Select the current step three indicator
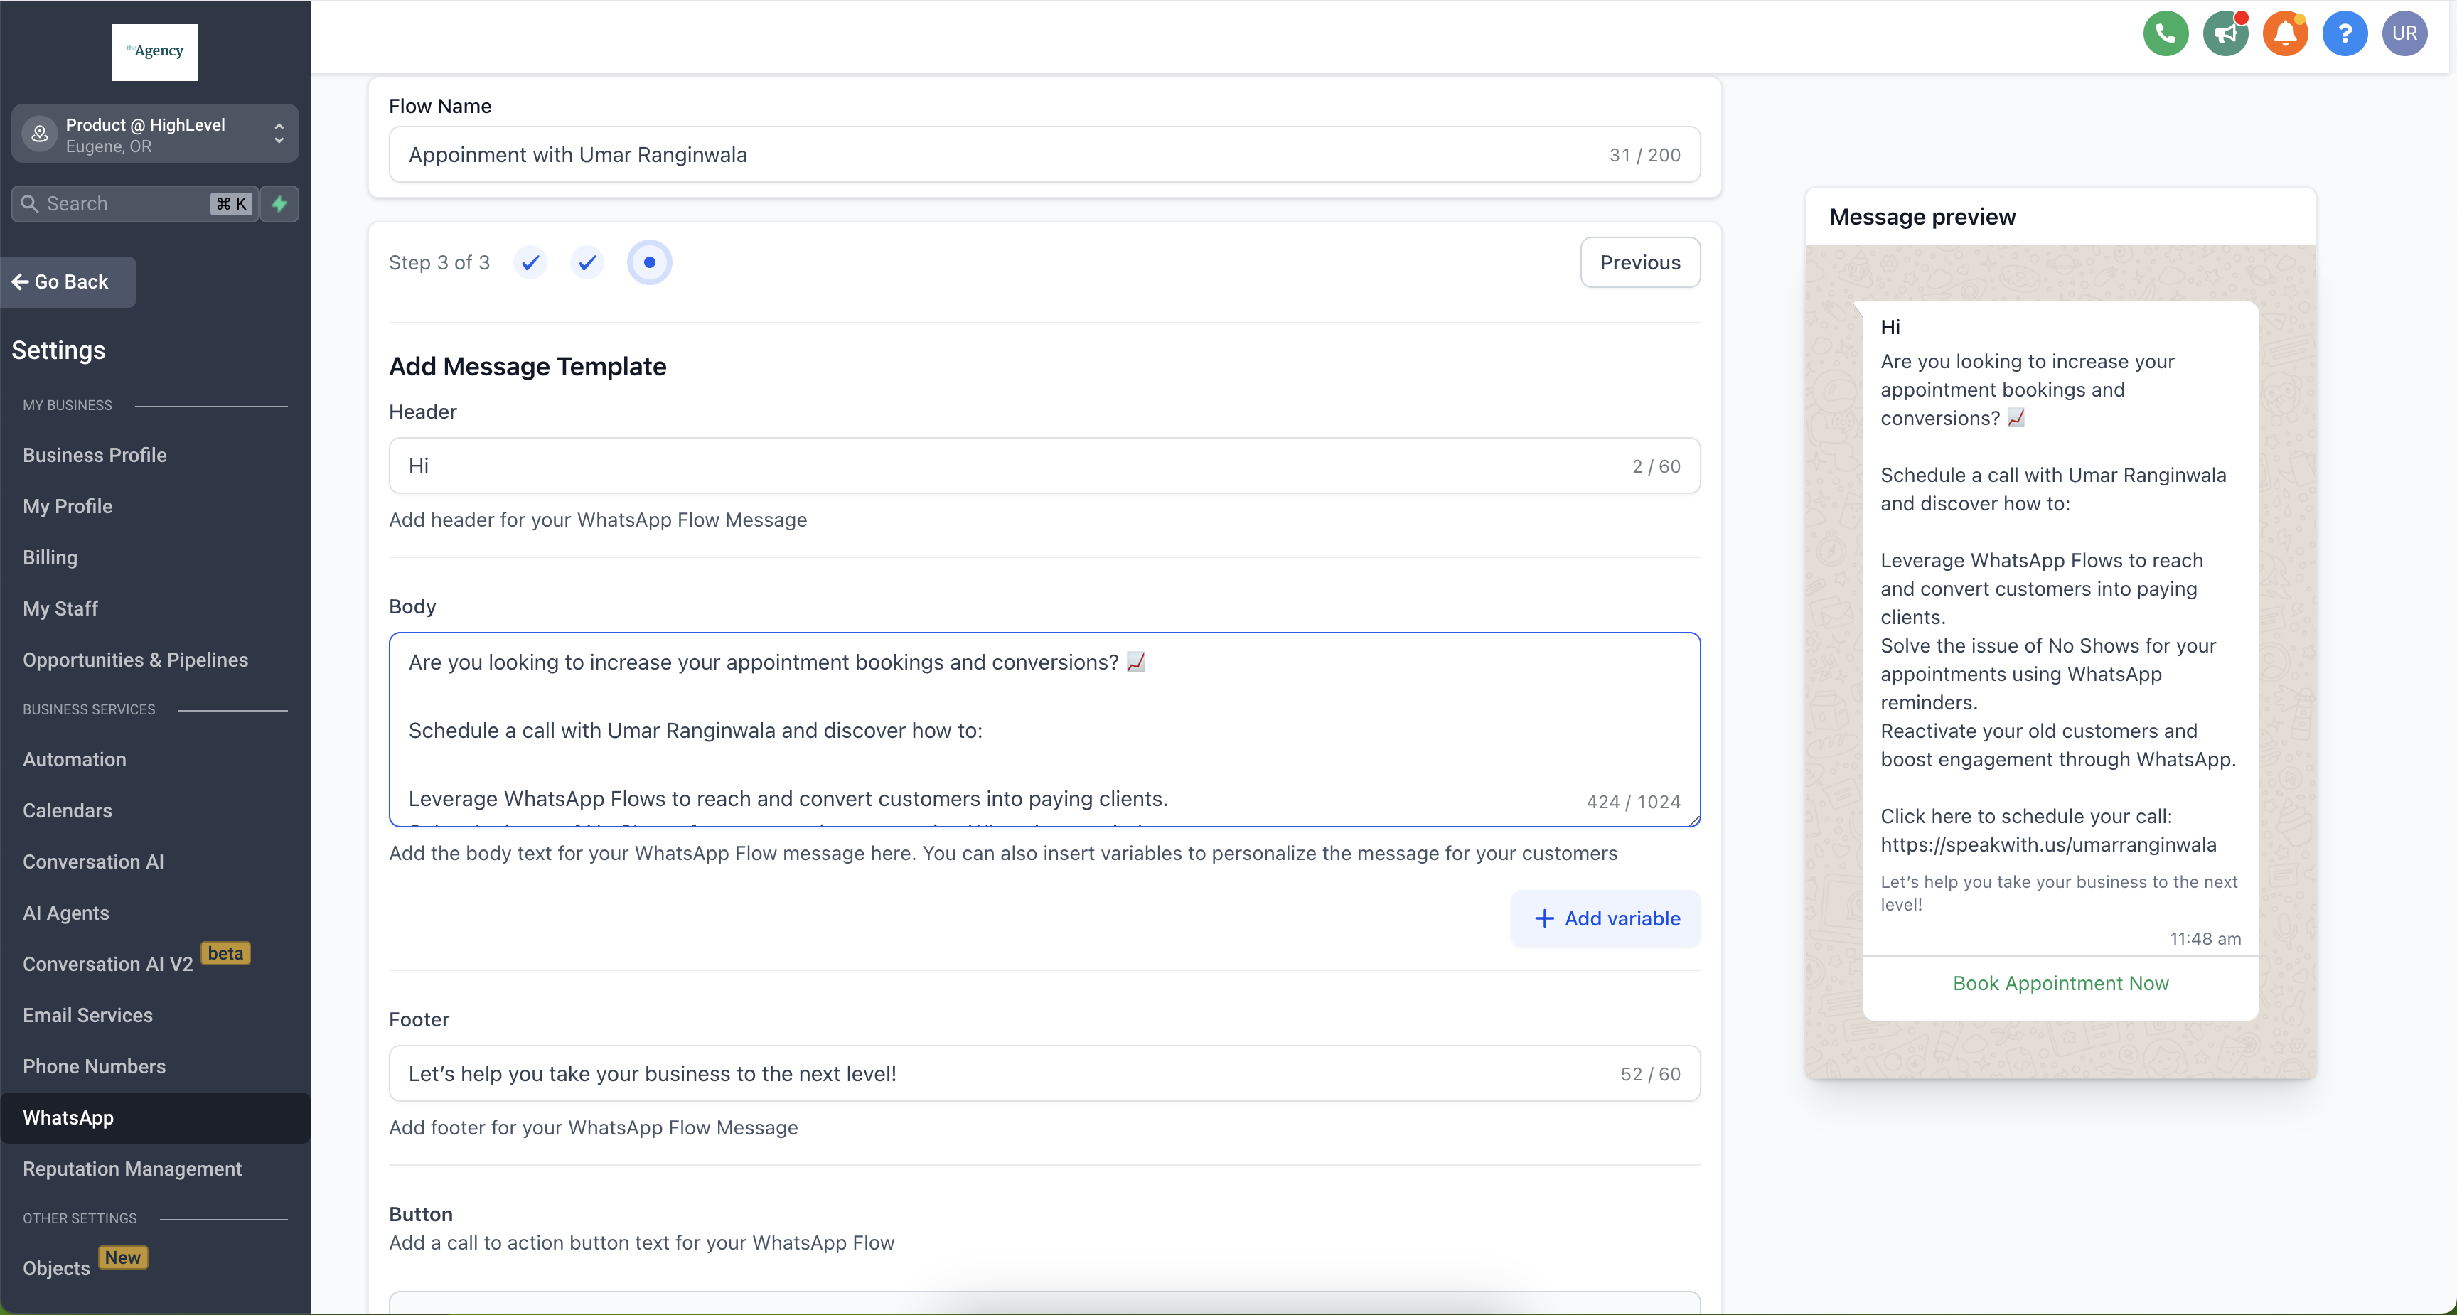2457x1315 pixels. click(648, 262)
